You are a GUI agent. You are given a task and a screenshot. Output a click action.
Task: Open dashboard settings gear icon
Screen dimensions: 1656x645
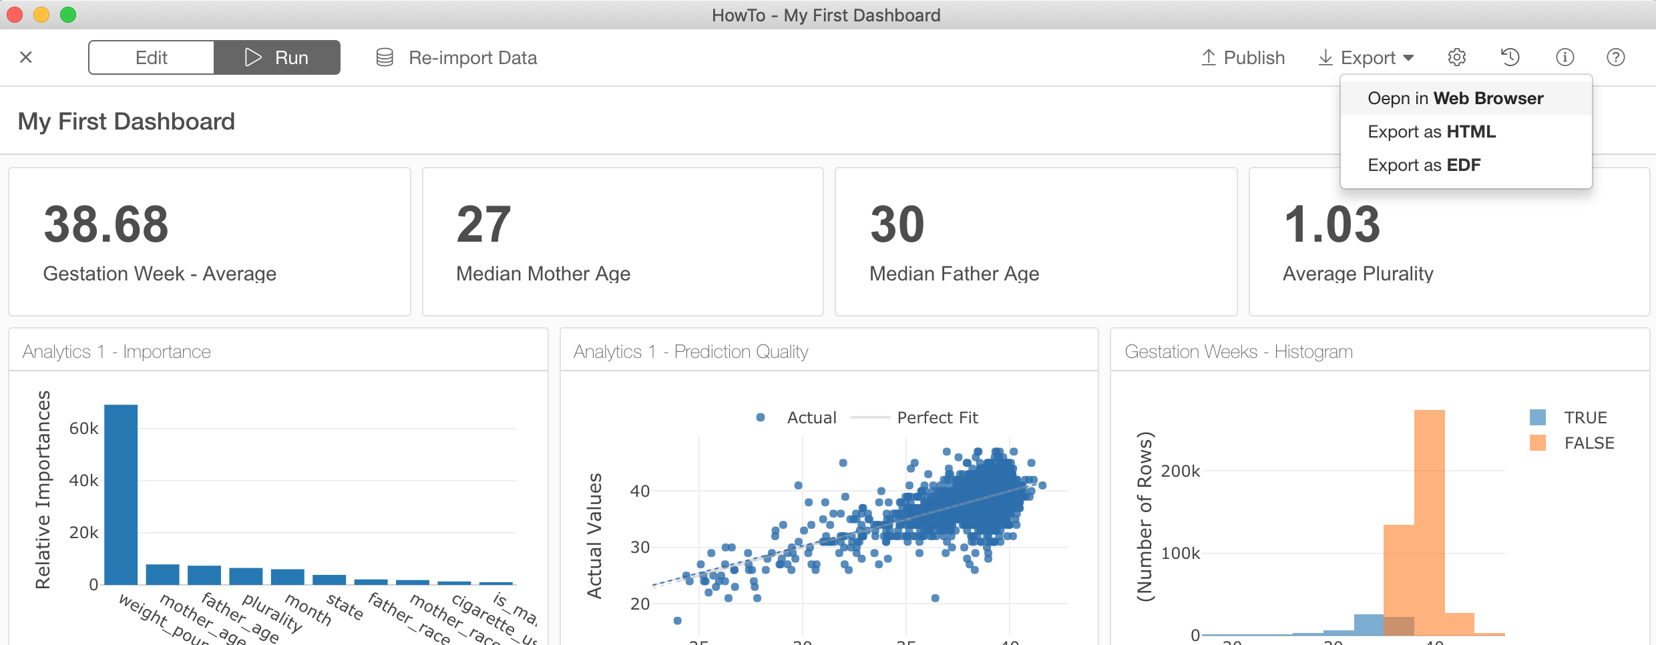pos(1457,57)
